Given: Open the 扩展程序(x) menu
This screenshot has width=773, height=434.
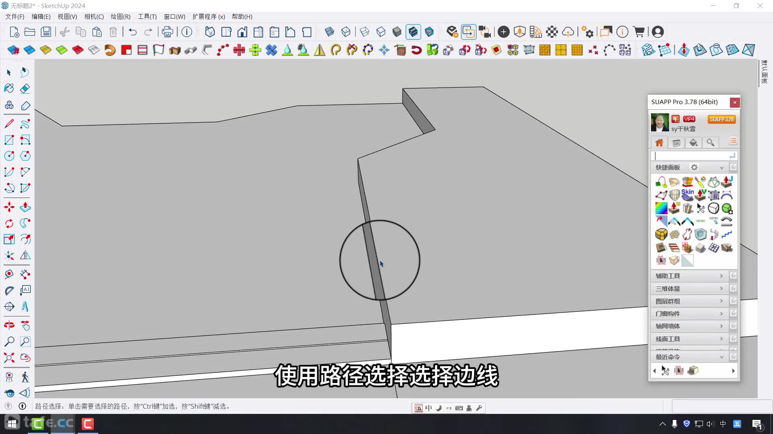Looking at the screenshot, I should [209, 16].
